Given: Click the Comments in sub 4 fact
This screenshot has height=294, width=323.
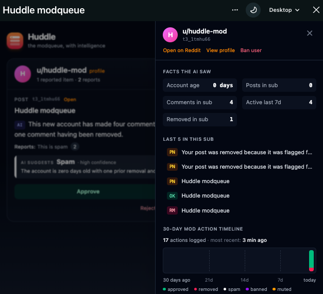Looking at the screenshot, I should [x=199, y=102].
